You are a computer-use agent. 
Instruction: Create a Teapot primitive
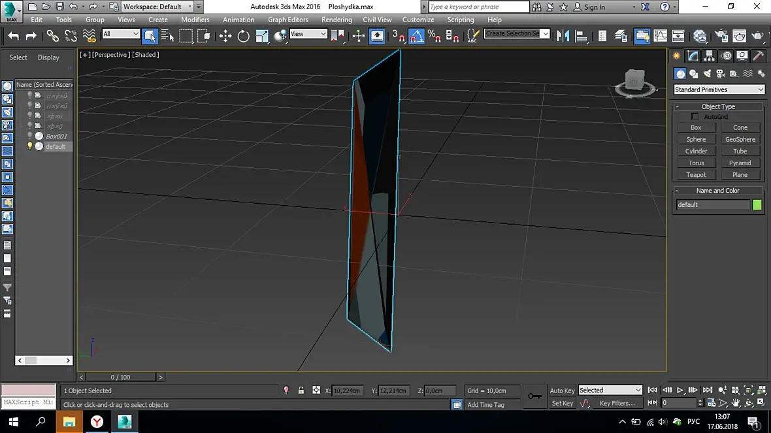tap(696, 175)
